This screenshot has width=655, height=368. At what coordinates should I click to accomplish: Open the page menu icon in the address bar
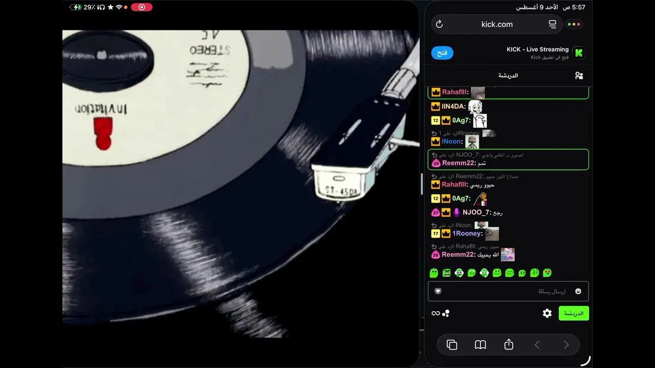pos(552,24)
